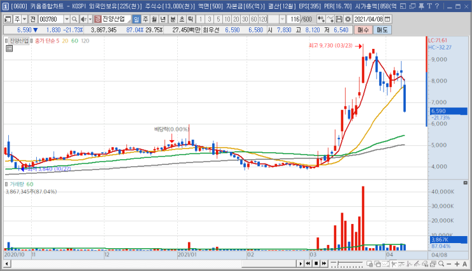Click the add line indicator icon

[x=330, y=19]
